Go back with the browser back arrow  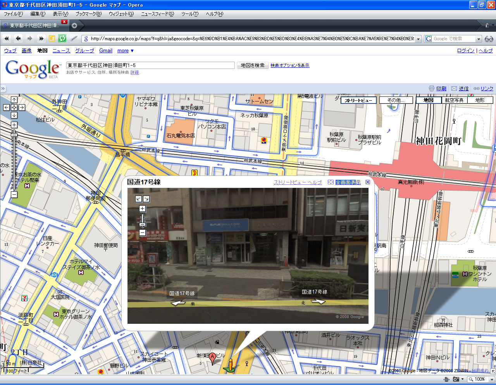click(18, 39)
